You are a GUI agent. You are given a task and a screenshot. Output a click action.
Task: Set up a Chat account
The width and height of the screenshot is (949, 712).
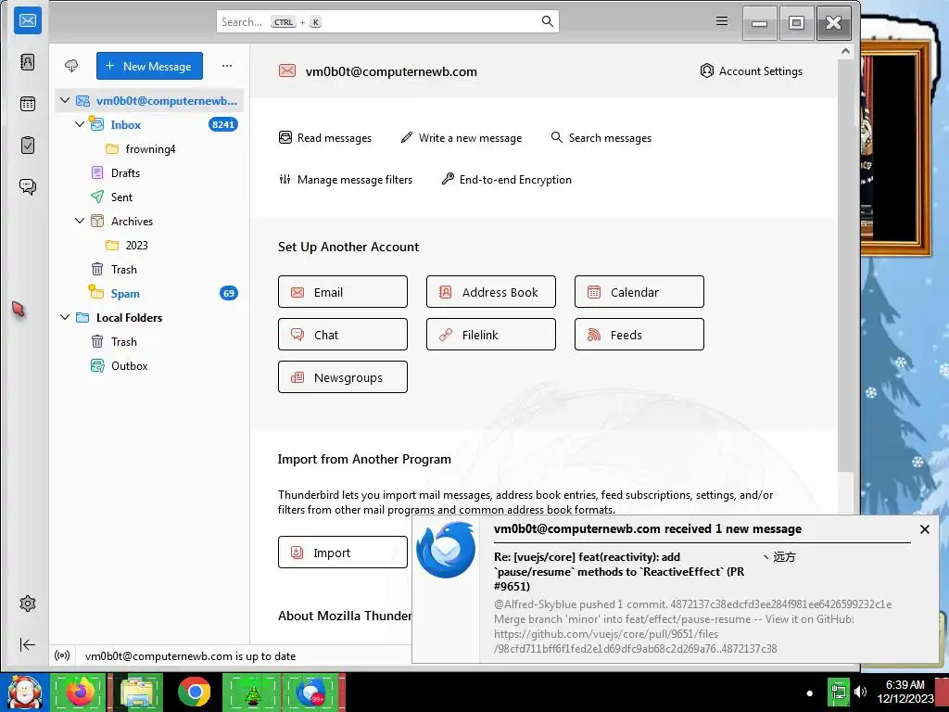(343, 334)
